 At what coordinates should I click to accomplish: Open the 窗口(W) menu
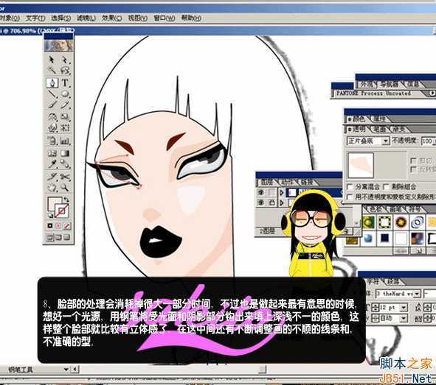(x=164, y=18)
